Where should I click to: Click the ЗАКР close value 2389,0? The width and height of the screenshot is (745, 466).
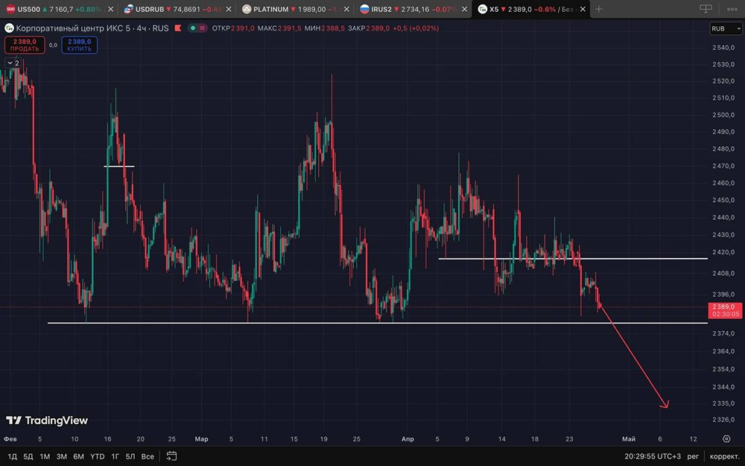tap(378, 28)
